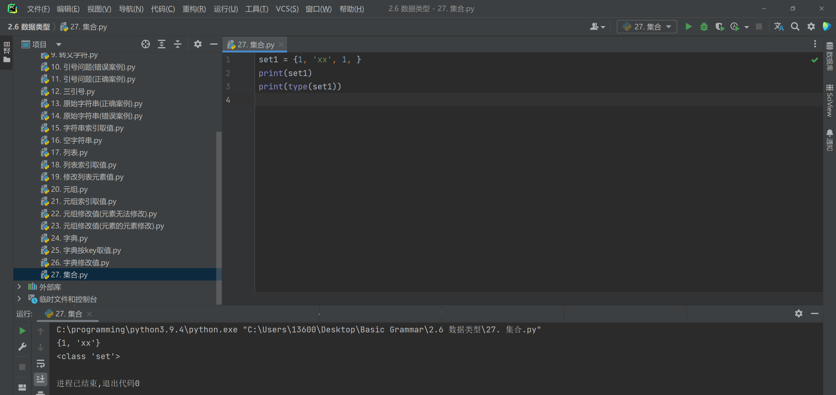Open the 27. 集合 run configuration dropdown
Screen dimensions: 836x395
pos(647,26)
